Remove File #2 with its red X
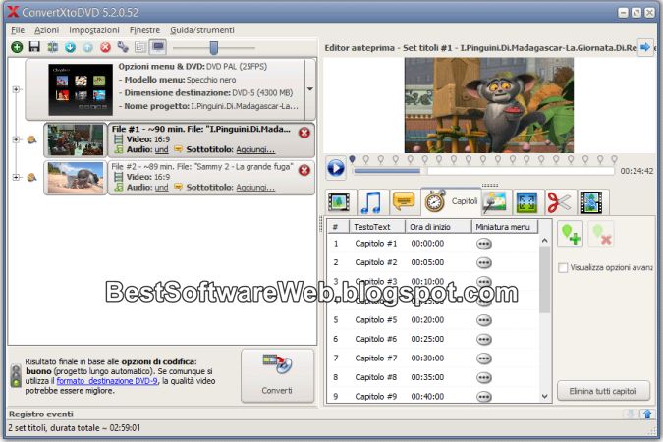663x442 pixels. pyautogui.click(x=304, y=171)
